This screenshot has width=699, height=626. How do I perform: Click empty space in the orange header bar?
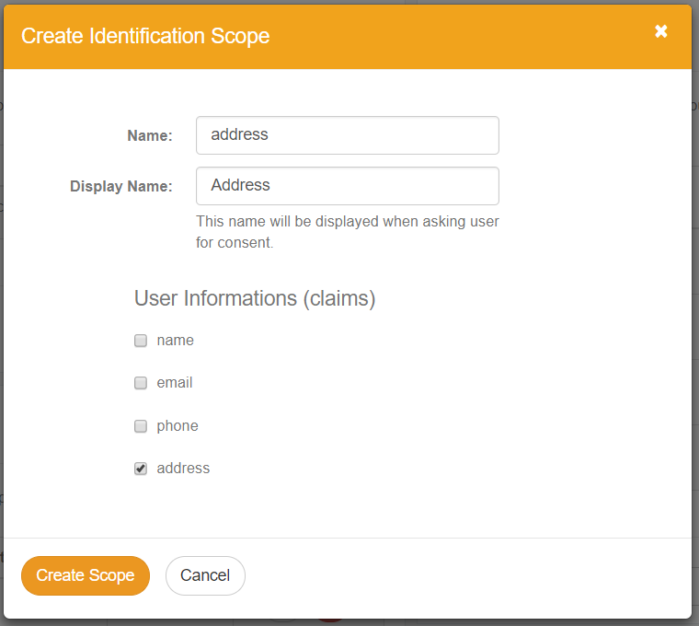point(460,37)
